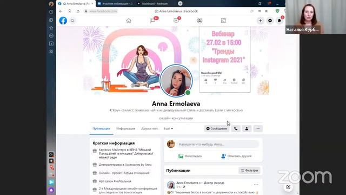
Task: Click the green shield protect icon
Action: point(277,11)
